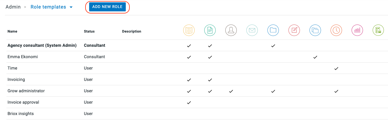Click the brown person profile icon
The height and width of the screenshot is (122, 388).
(x=231, y=30)
